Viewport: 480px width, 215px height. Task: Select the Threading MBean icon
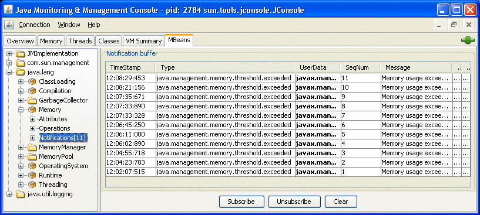pos(32,185)
